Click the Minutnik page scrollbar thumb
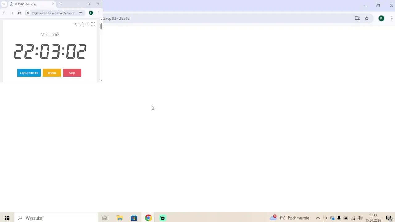The height and width of the screenshot is (222, 395). click(101, 26)
